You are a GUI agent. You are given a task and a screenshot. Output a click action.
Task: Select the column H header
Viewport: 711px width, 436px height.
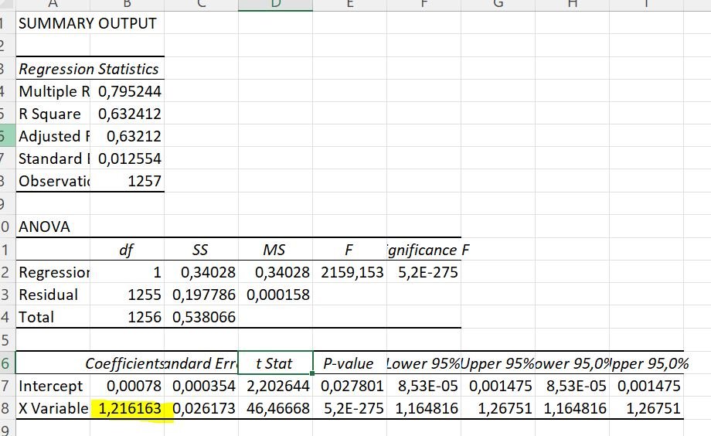pyautogui.click(x=572, y=5)
